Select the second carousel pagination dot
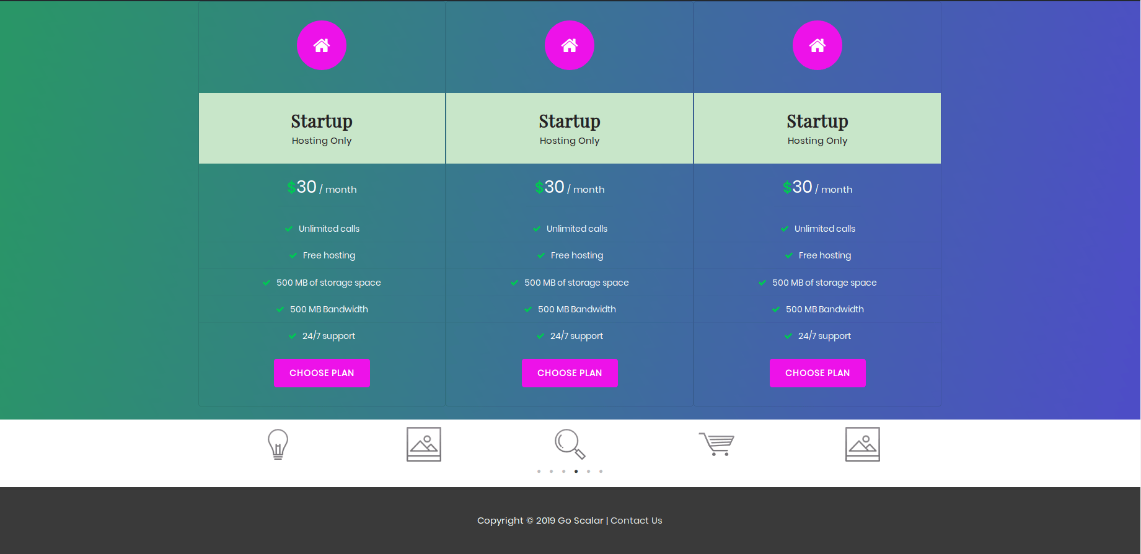Image resolution: width=1141 pixels, height=554 pixels. [x=552, y=472]
